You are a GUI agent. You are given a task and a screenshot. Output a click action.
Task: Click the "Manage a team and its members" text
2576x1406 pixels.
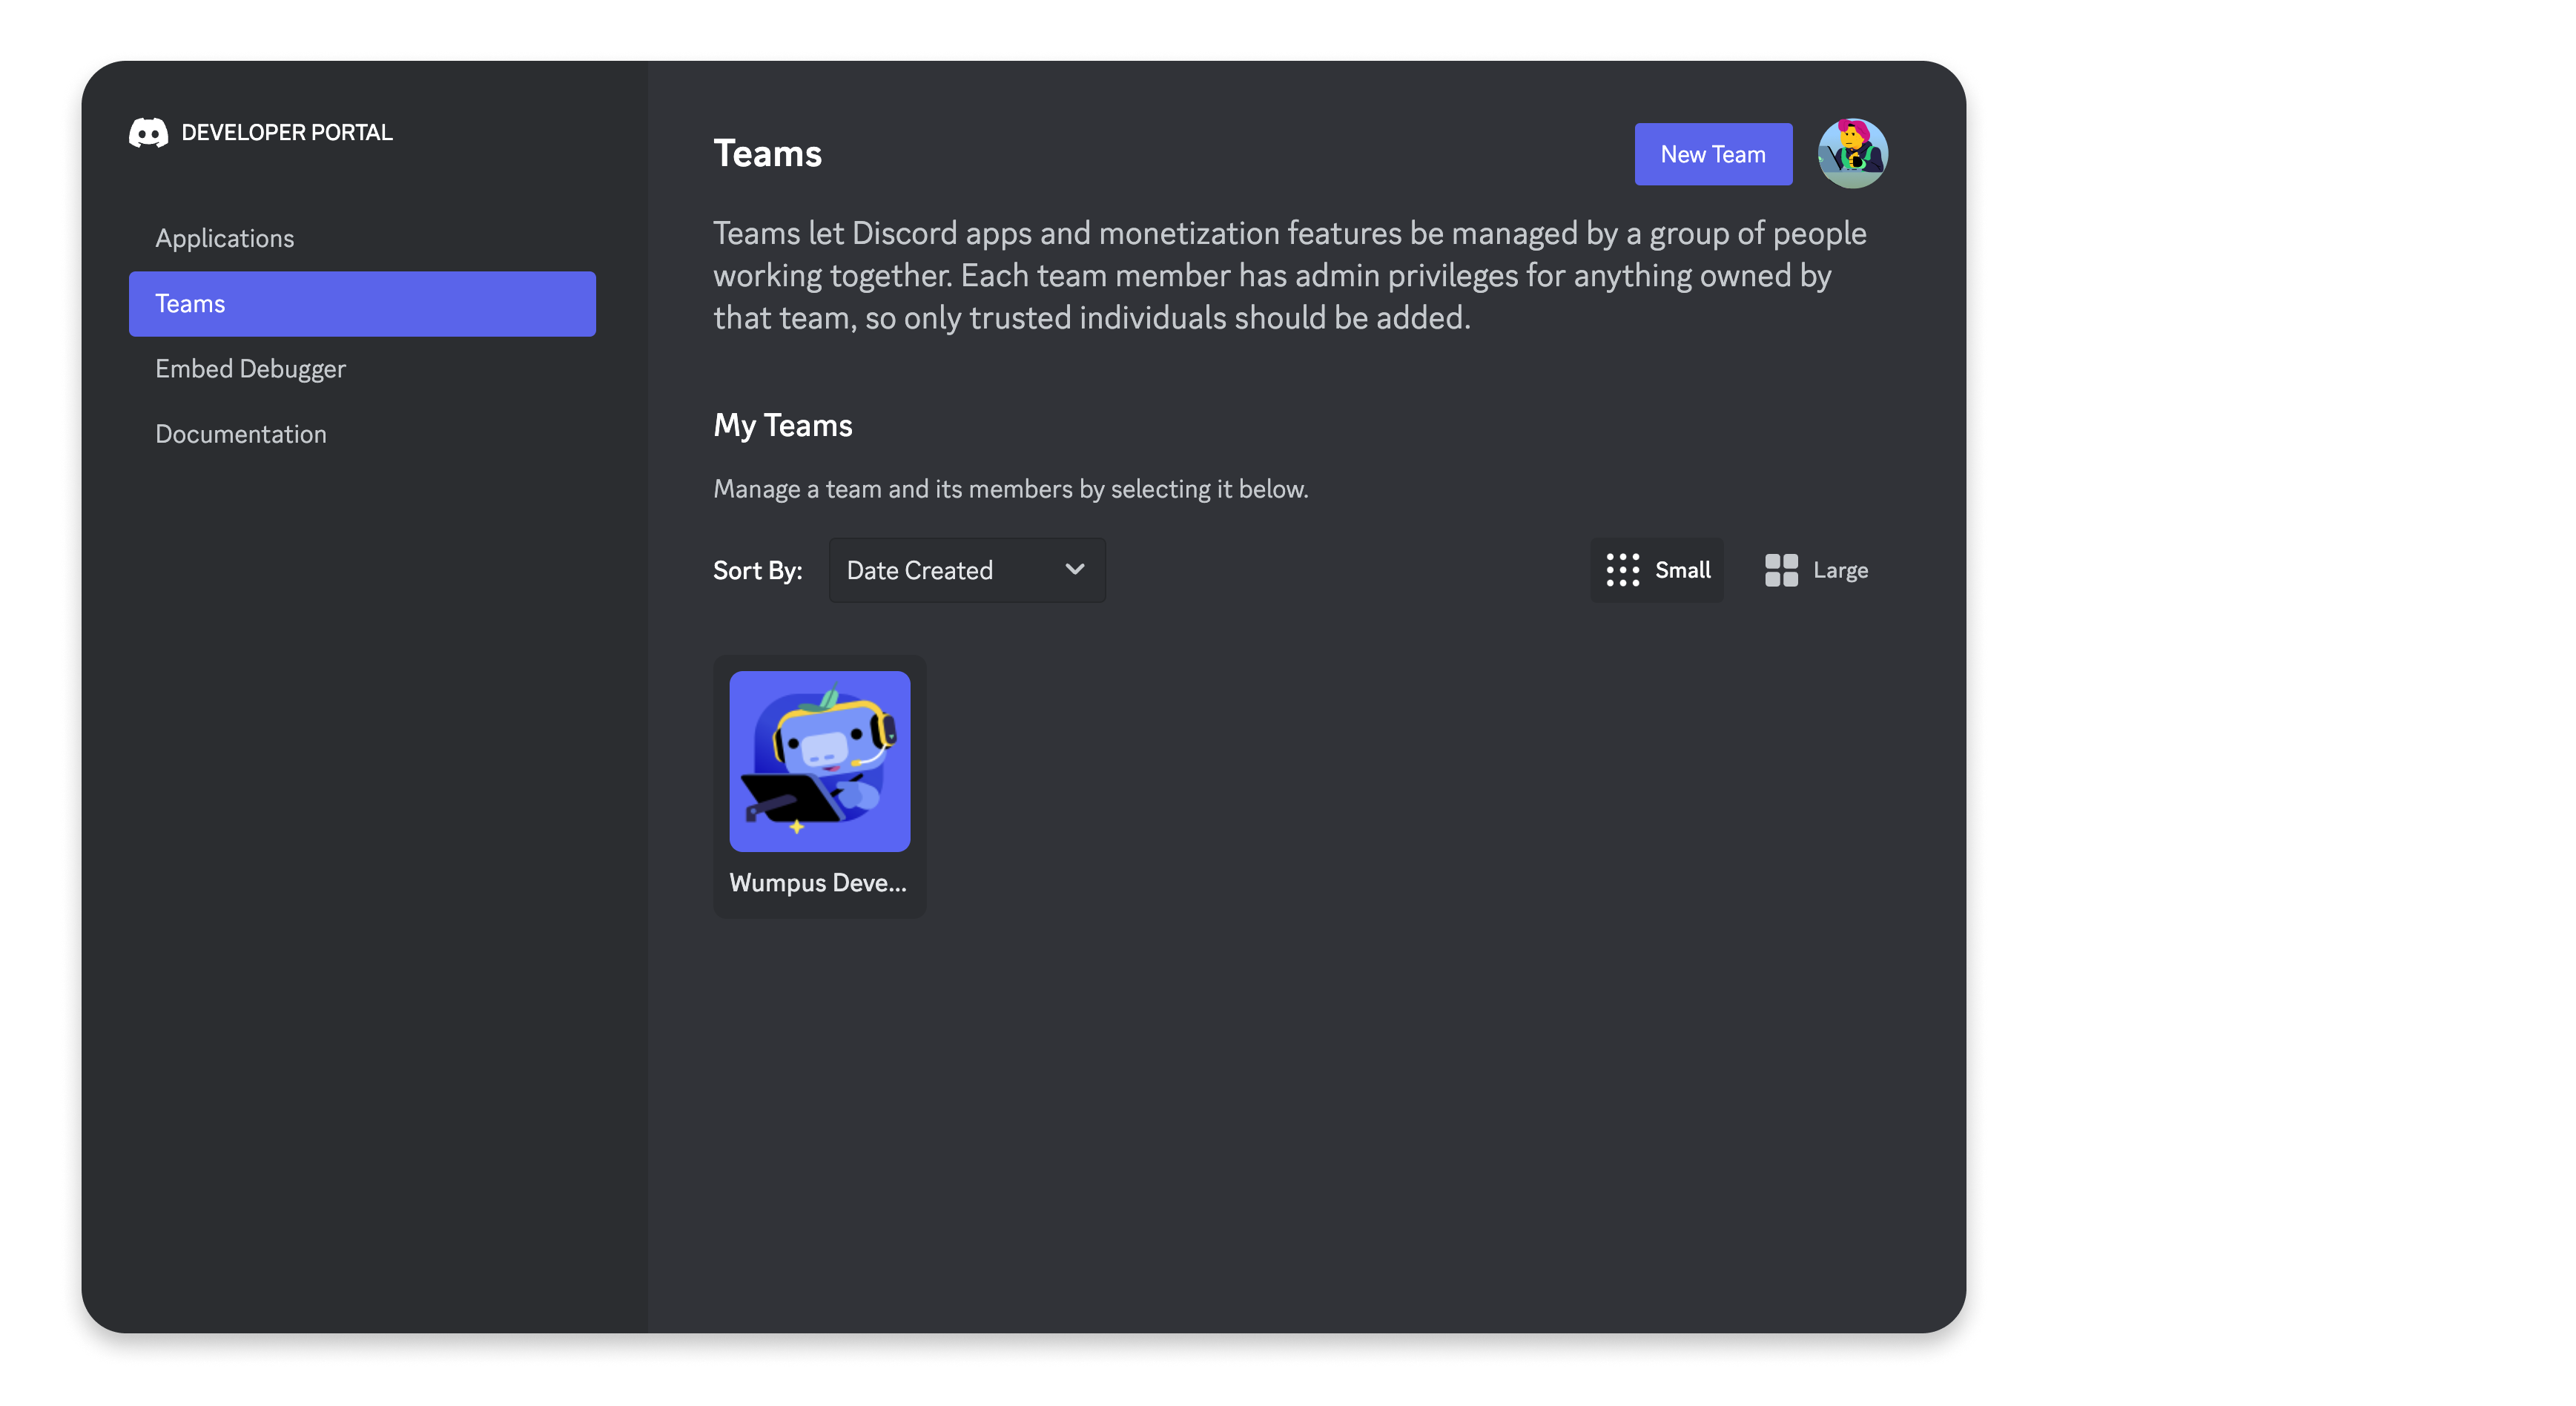(x=1010, y=489)
